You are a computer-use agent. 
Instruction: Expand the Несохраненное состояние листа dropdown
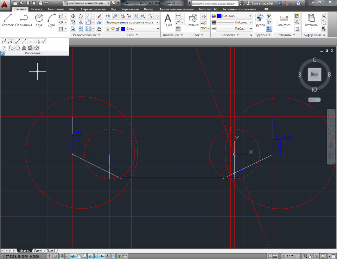pyautogui.click(x=157, y=22)
